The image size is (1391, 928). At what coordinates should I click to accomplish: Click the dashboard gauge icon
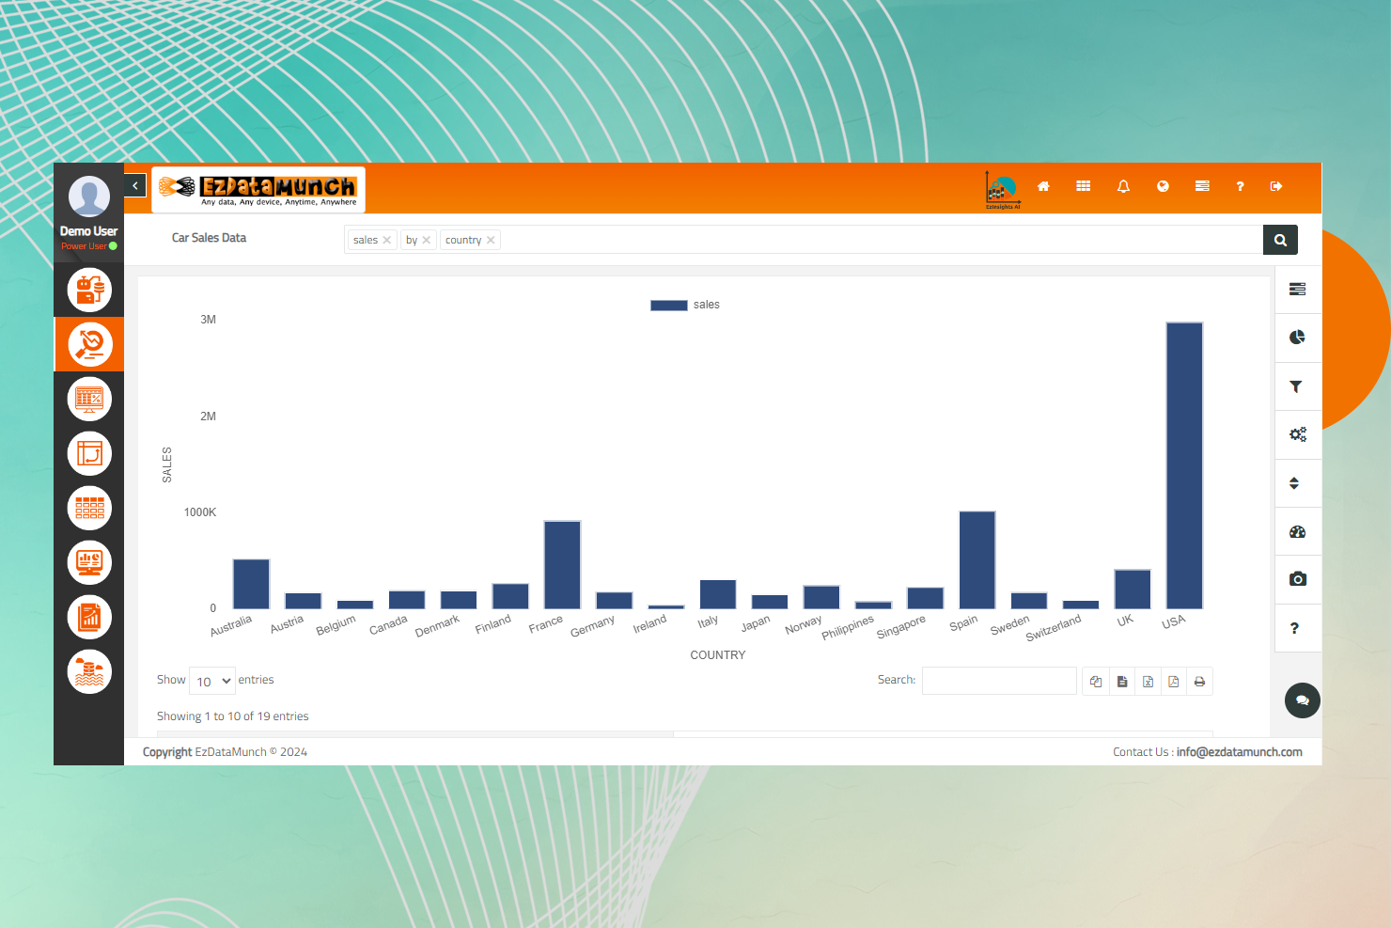pyautogui.click(x=1297, y=532)
